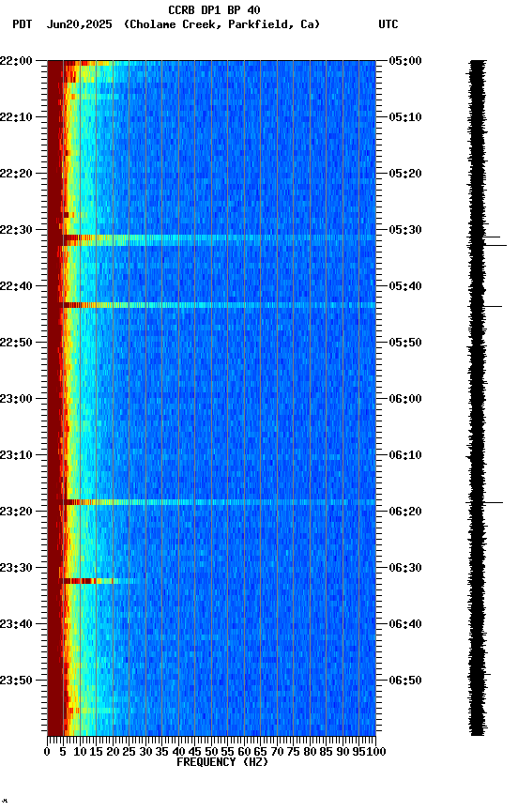Viewport: 518px width, 811px height.
Task: Click the broadband event streak before 23:20
Action: click(219, 502)
